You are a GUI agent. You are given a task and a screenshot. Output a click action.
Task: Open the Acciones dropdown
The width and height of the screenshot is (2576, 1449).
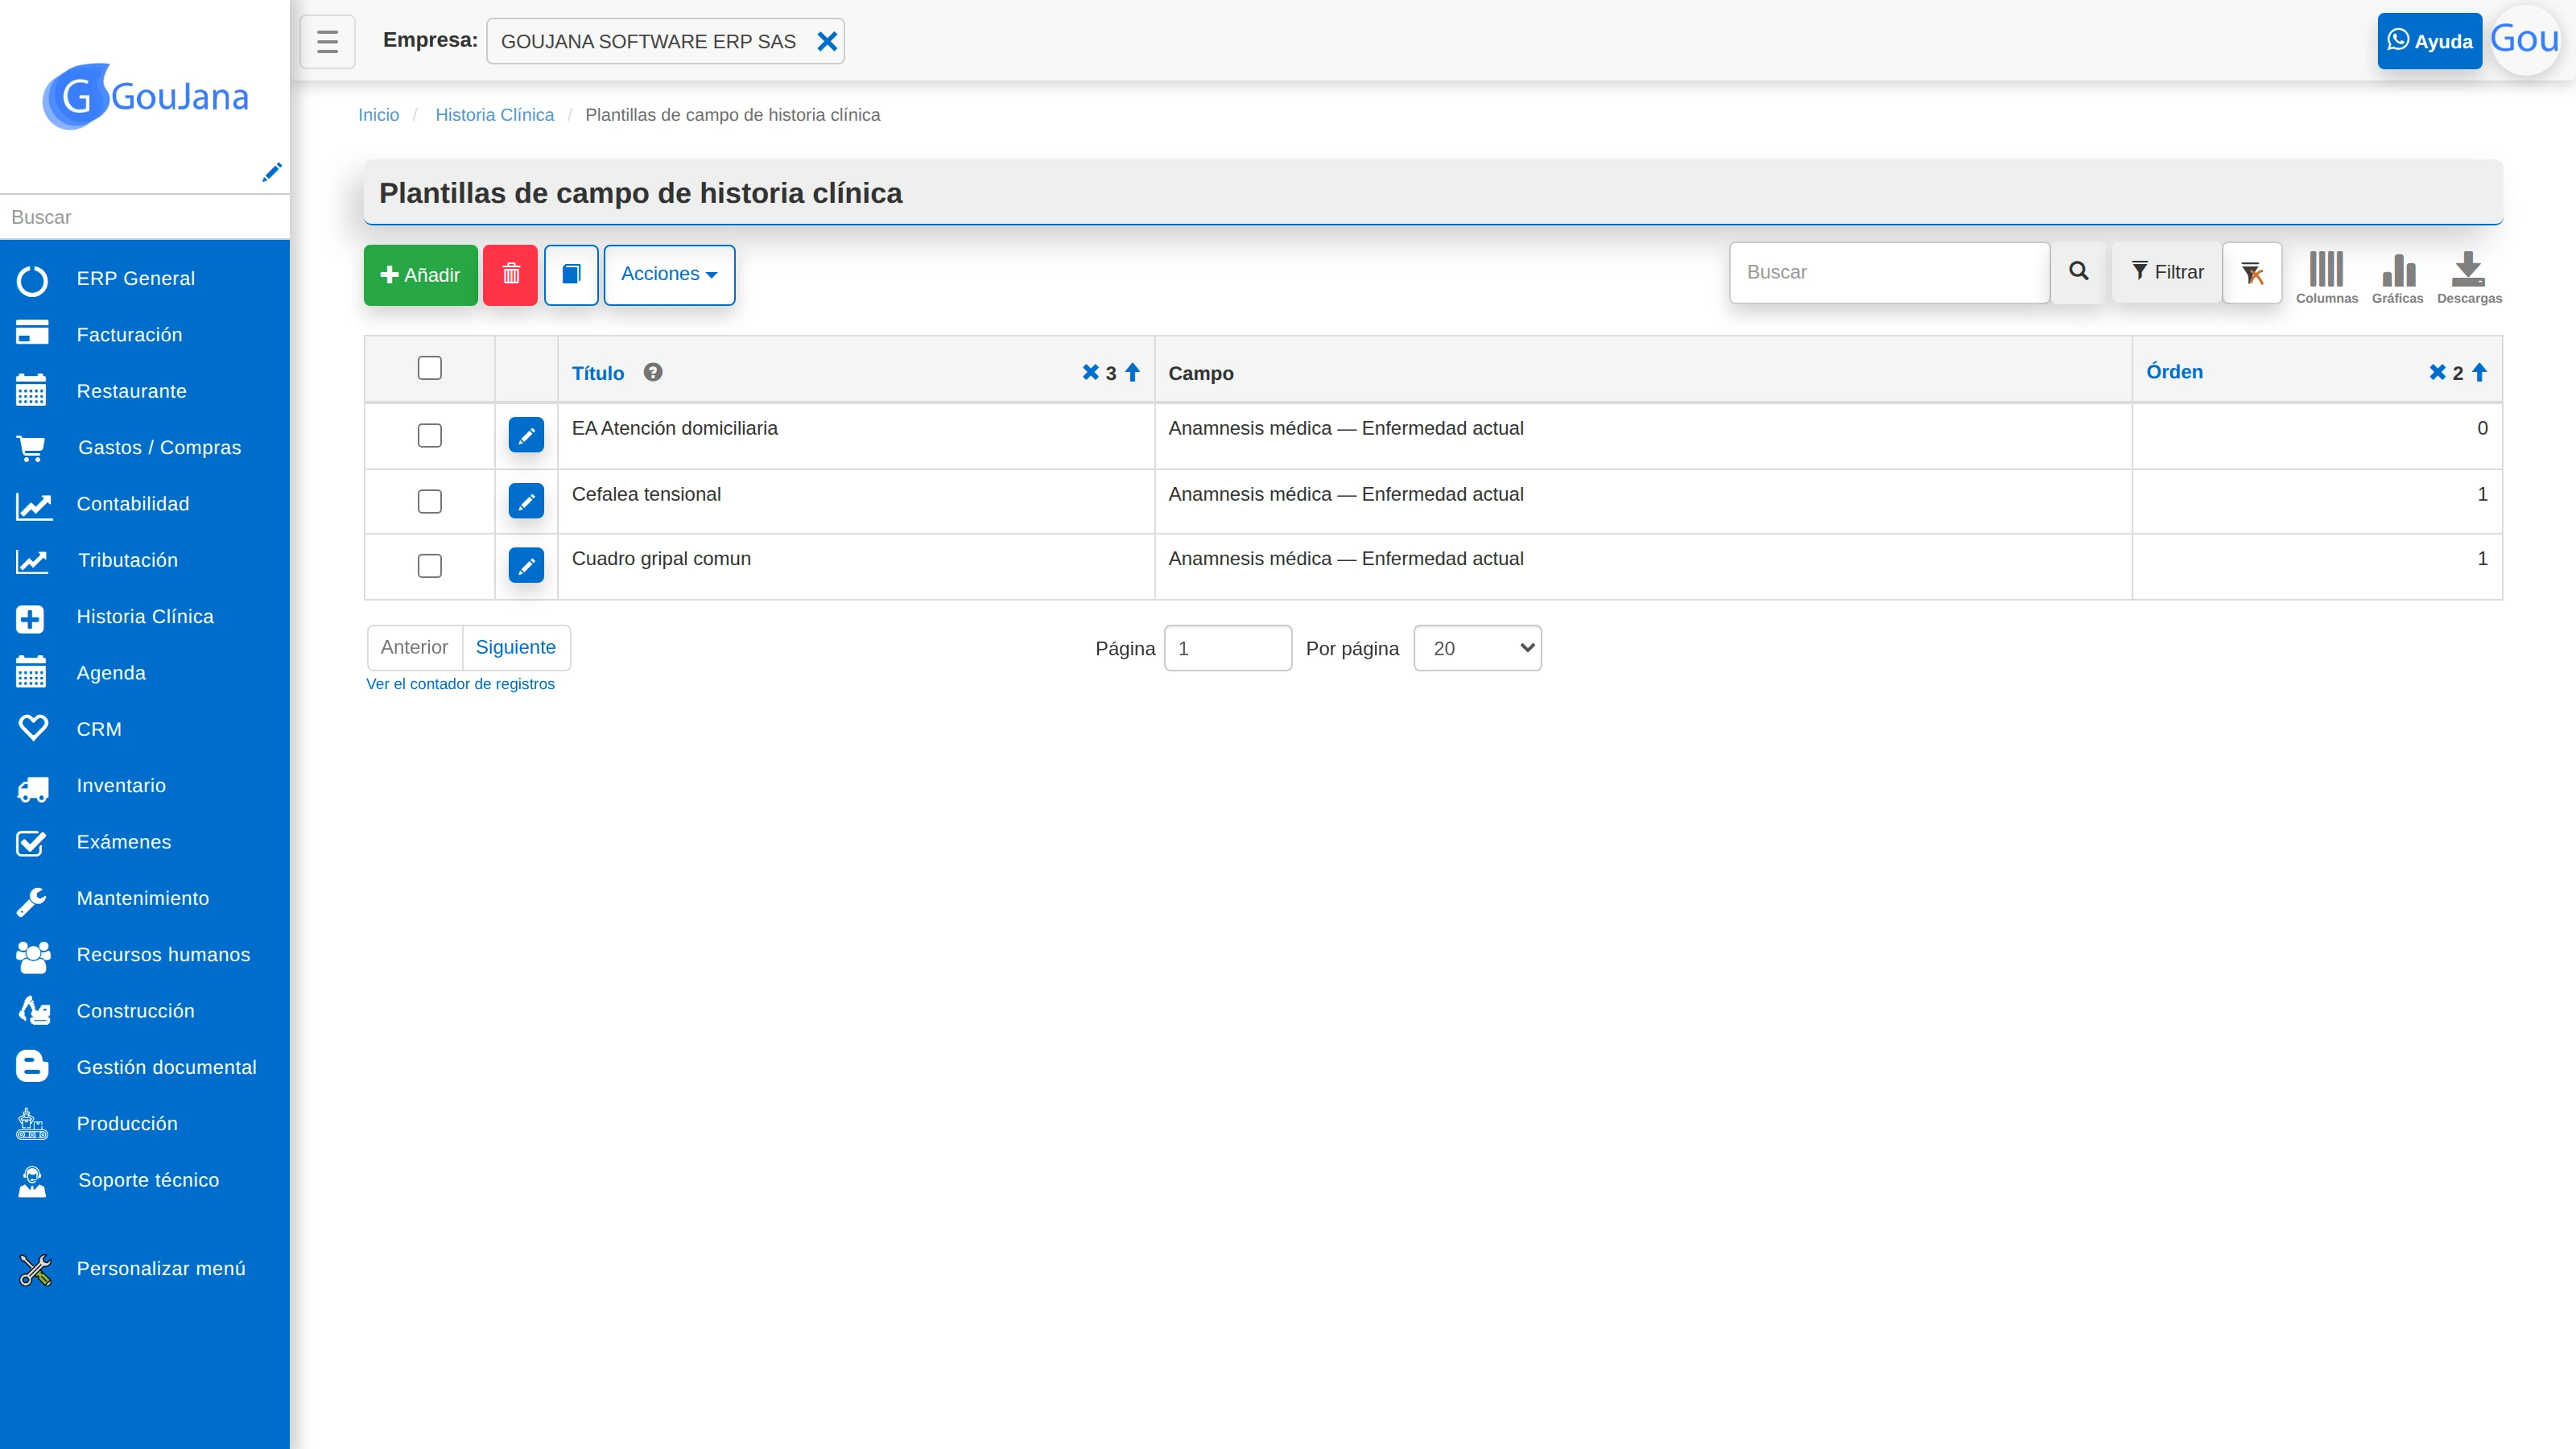pos(669,274)
